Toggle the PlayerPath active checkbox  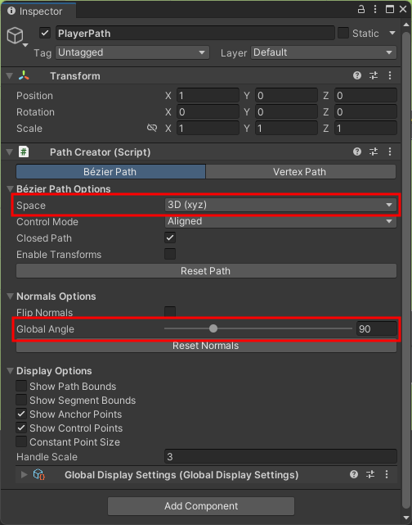[x=45, y=33]
